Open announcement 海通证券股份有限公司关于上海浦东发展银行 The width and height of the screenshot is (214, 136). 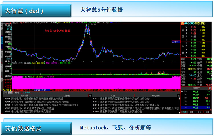[x=136, y=108]
